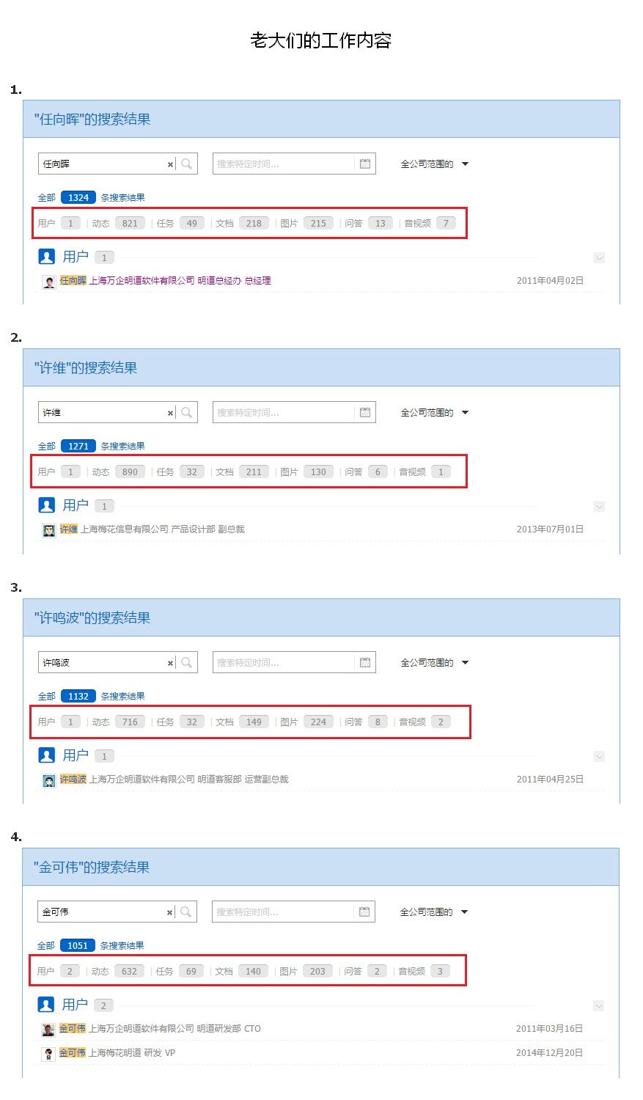Open 全公司范围的 dropdown in the 金可伟 panel

pos(433,912)
